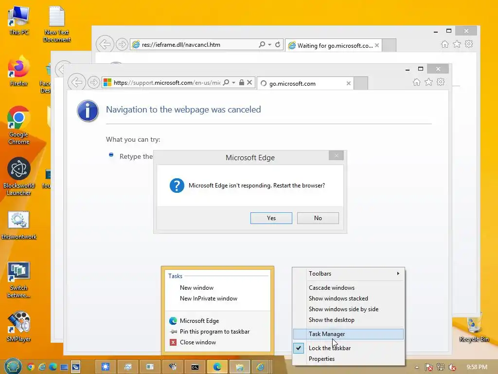Open new tab in rear IE window
The height and width of the screenshot is (374, 498).
point(389,45)
